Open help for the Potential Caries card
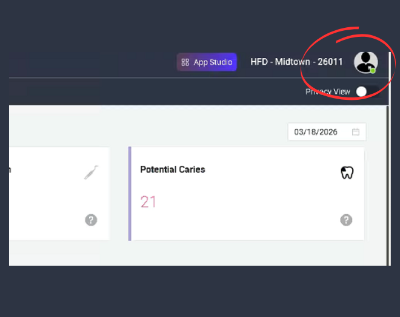The image size is (400, 317). 346,220
